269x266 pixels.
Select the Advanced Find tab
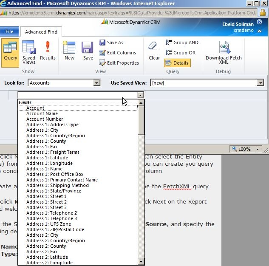tap(41, 32)
